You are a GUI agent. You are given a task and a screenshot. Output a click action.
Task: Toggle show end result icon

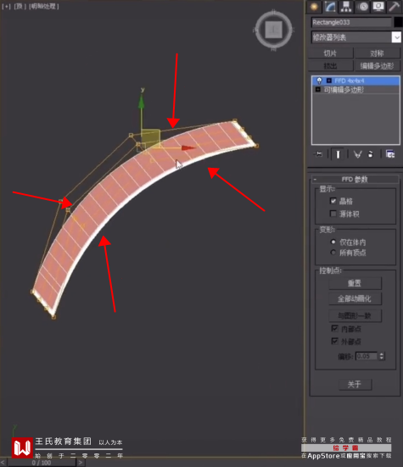(x=338, y=154)
